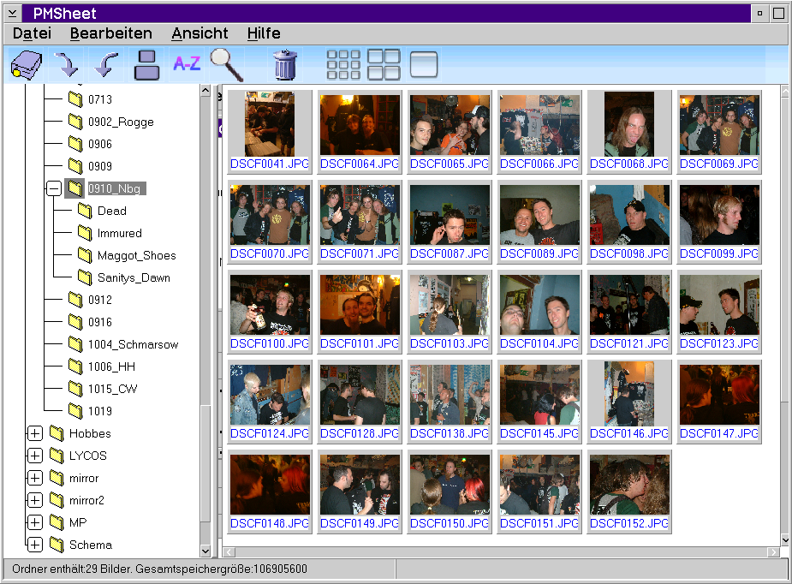Click the folder icon next to Hobbes
Screen dimensions: 792x584
click(57, 433)
